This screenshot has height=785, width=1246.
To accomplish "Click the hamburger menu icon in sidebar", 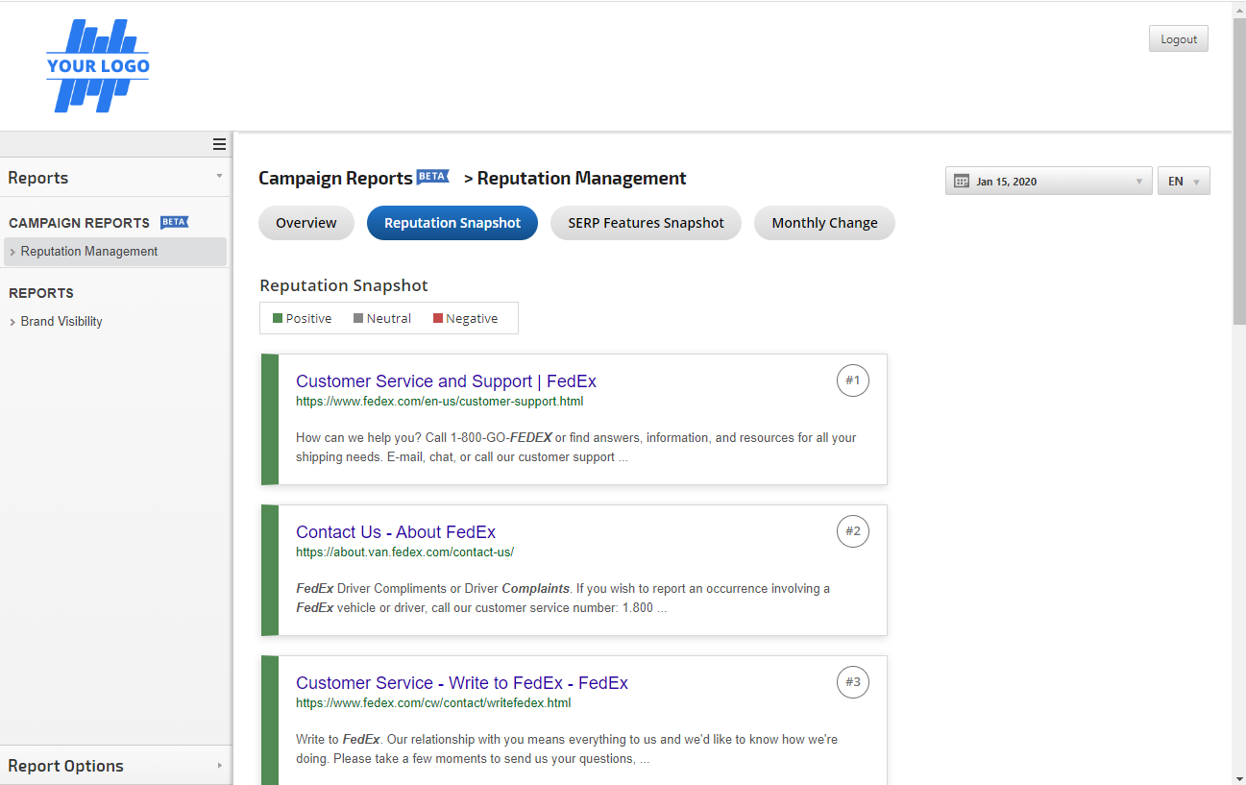I will [219, 144].
